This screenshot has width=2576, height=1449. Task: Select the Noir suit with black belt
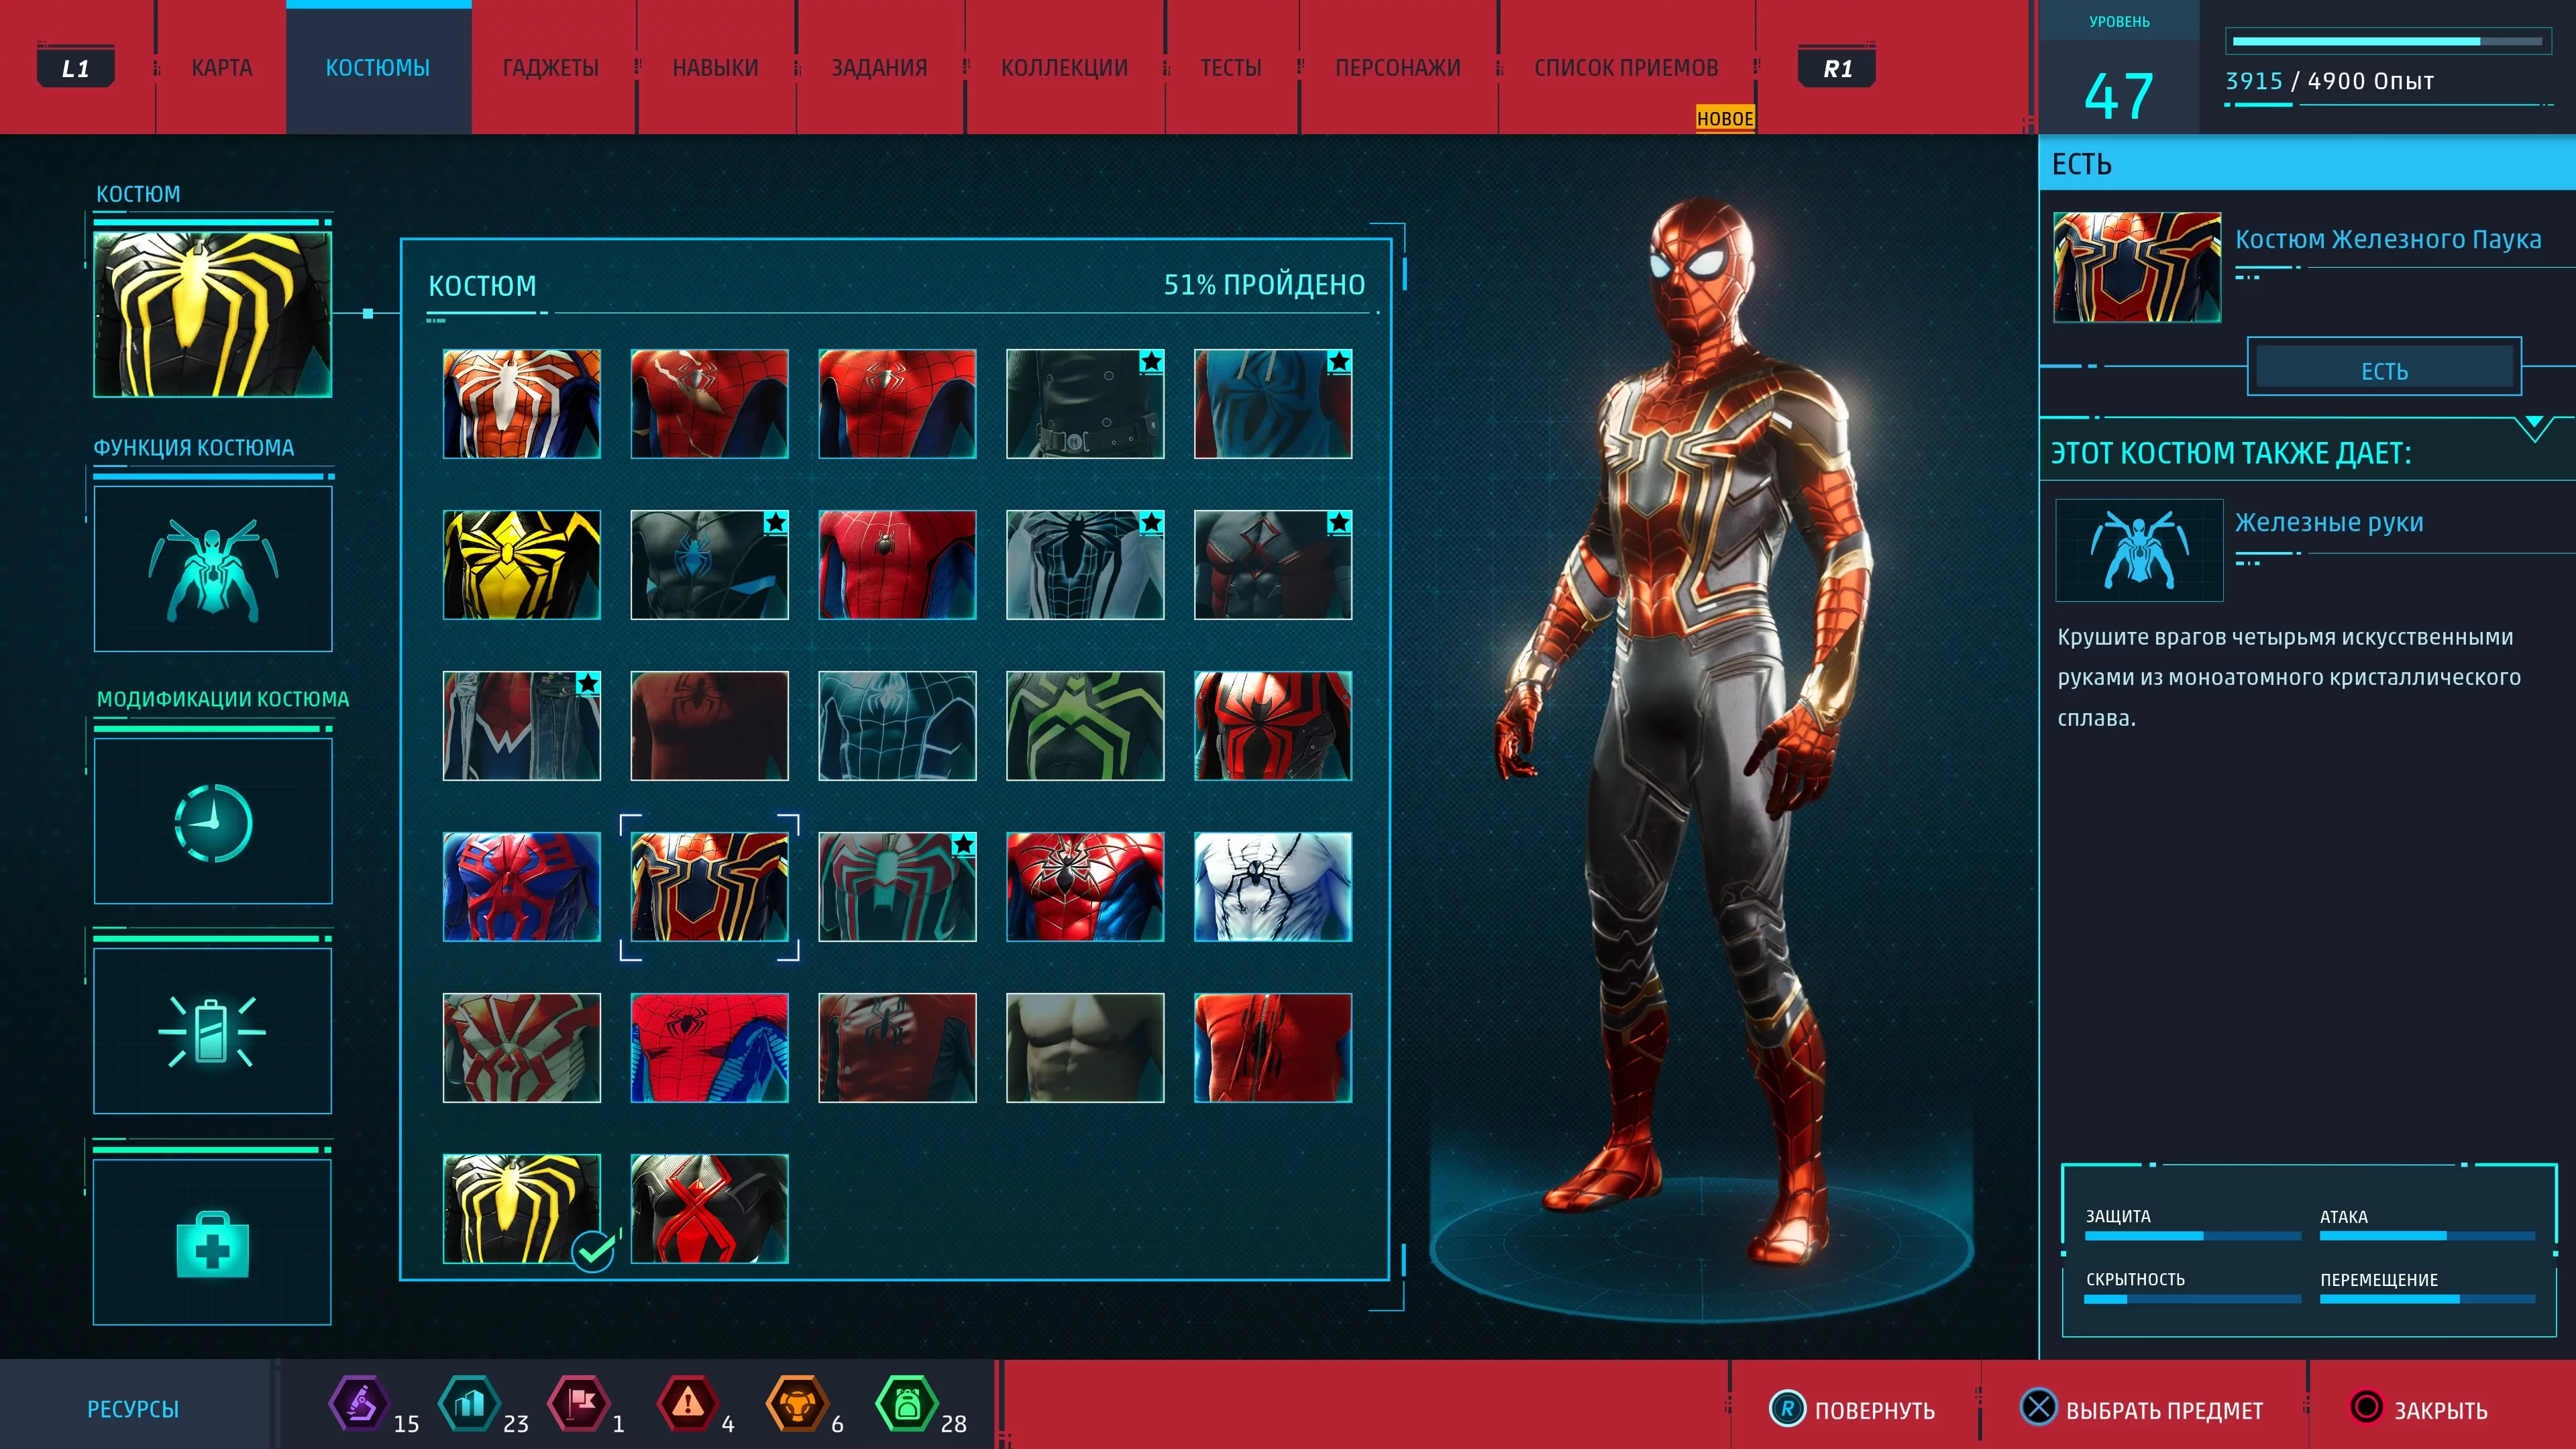click(x=1085, y=404)
